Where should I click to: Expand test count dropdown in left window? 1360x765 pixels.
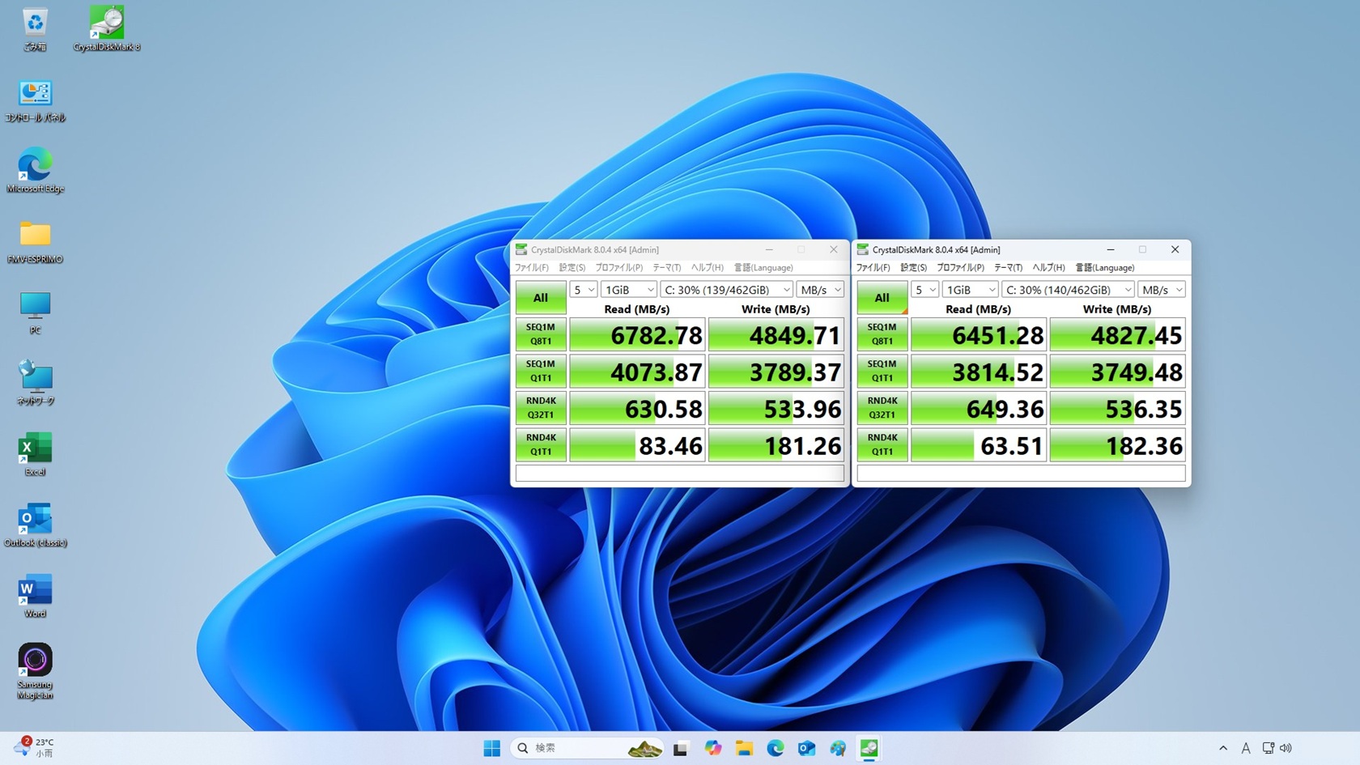[x=583, y=290]
